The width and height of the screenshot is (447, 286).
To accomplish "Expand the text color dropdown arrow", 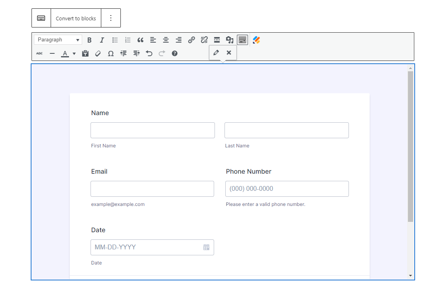I will click(74, 53).
